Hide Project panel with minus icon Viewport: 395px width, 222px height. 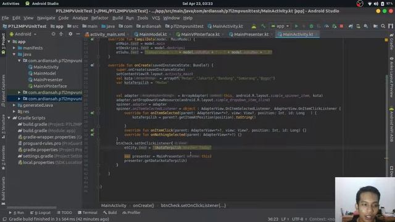click(x=78, y=34)
